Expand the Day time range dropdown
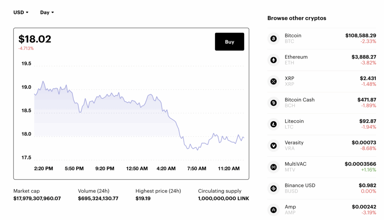Screen dimensions: 384x220 point(47,12)
